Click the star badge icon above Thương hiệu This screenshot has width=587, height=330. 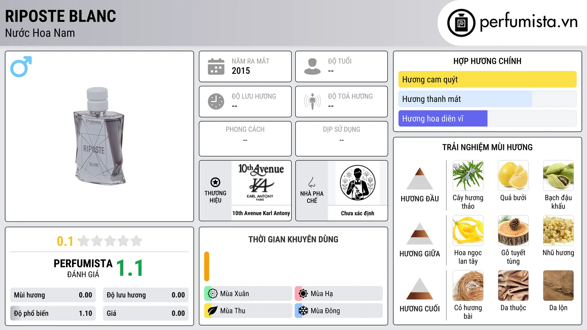pyautogui.click(x=215, y=182)
